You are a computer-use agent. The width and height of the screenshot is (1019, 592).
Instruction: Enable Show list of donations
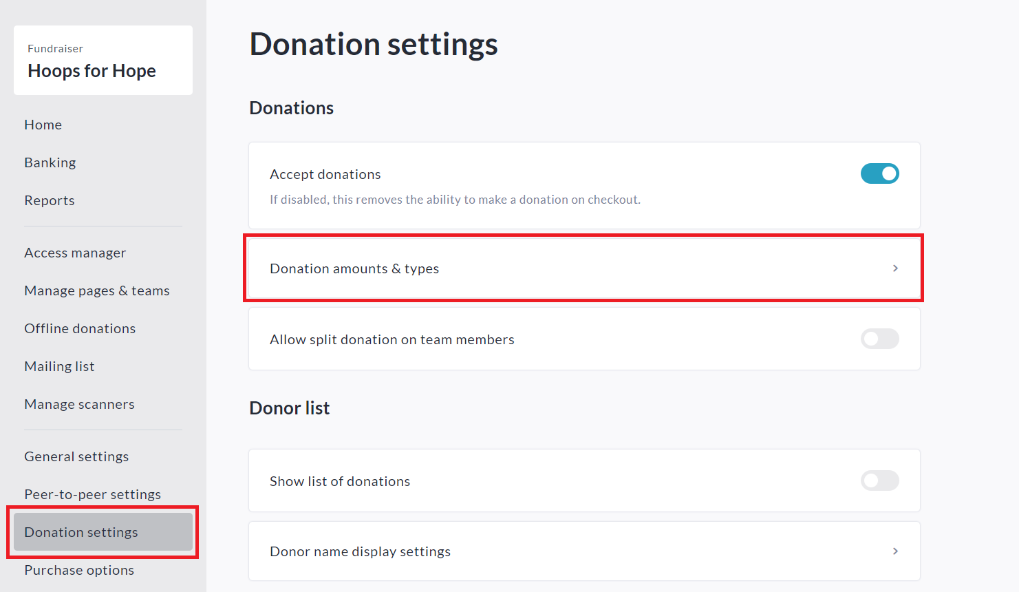pos(880,480)
